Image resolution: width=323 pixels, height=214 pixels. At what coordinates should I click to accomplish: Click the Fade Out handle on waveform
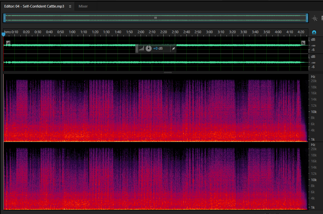click(303, 43)
